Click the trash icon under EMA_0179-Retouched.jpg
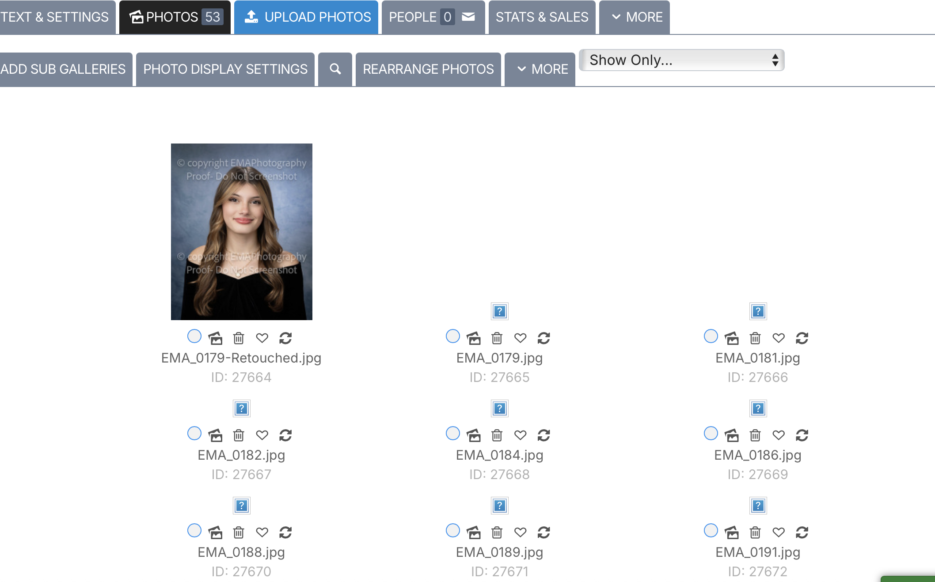This screenshot has width=935, height=582. (239, 338)
